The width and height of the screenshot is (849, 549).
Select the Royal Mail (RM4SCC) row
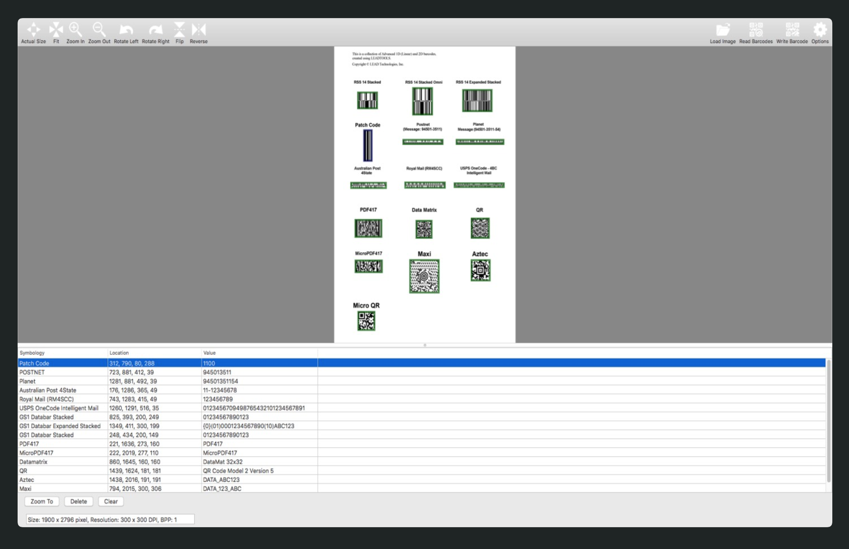pos(422,399)
